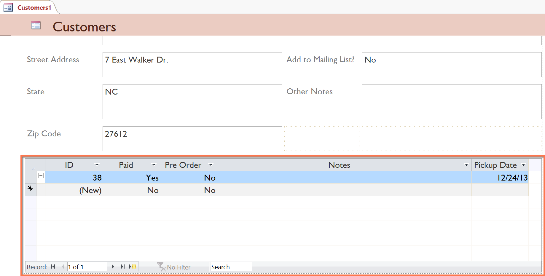The image size is (545, 276).
Task: Create a new blank record with navigation icon
Action: pyautogui.click(x=132, y=267)
